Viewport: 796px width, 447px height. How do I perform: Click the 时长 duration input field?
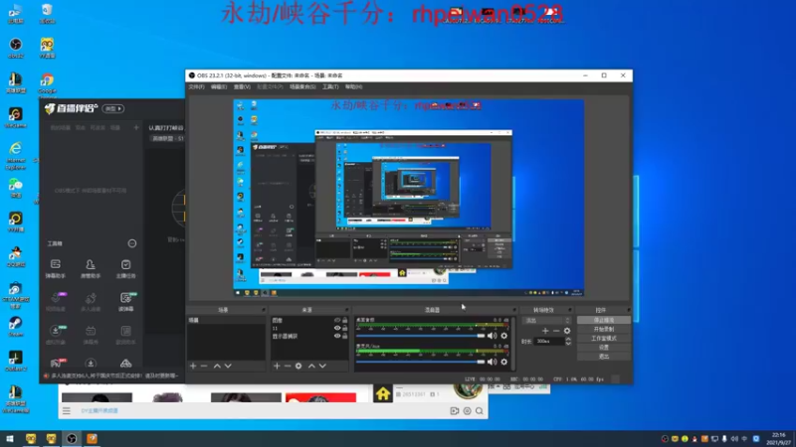(549, 342)
